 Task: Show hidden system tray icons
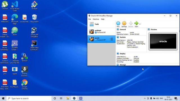[x=145, y=98]
